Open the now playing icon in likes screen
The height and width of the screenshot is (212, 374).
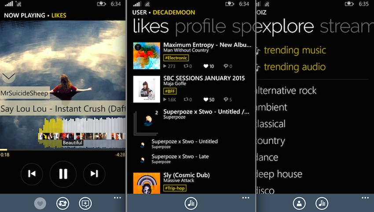pos(191,203)
